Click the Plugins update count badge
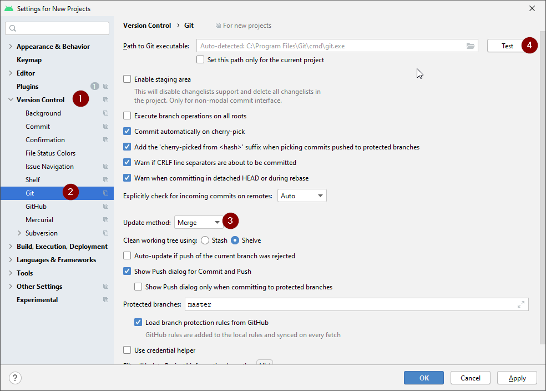Screen dimensions: 546x391 tap(95, 86)
